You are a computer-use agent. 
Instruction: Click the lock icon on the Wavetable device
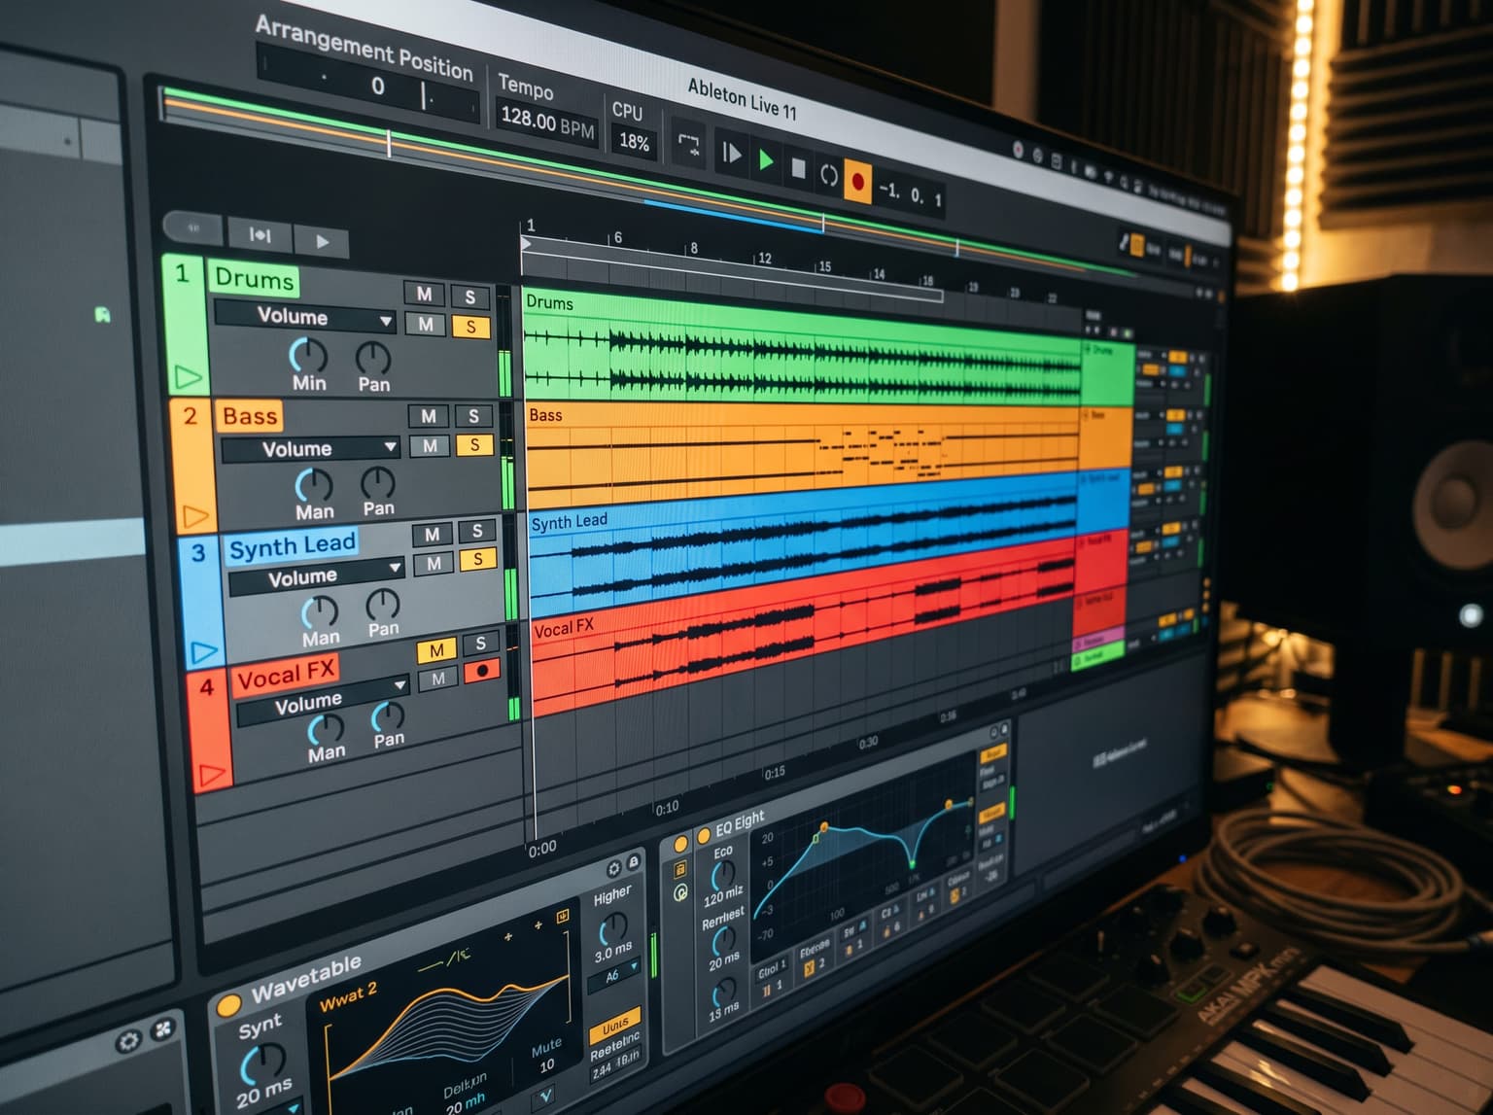634,862
